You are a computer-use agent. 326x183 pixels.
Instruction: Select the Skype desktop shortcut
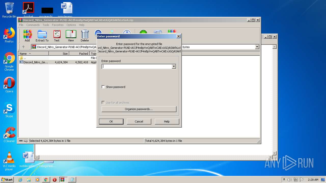(x=9, y=110)
